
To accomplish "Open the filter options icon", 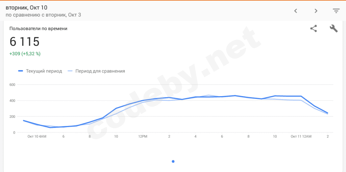I will tap(336, 11).
